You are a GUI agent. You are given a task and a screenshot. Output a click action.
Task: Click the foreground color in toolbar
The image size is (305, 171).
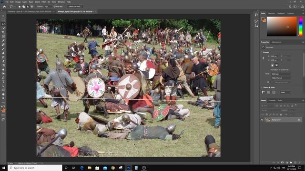tap(2, 110)
